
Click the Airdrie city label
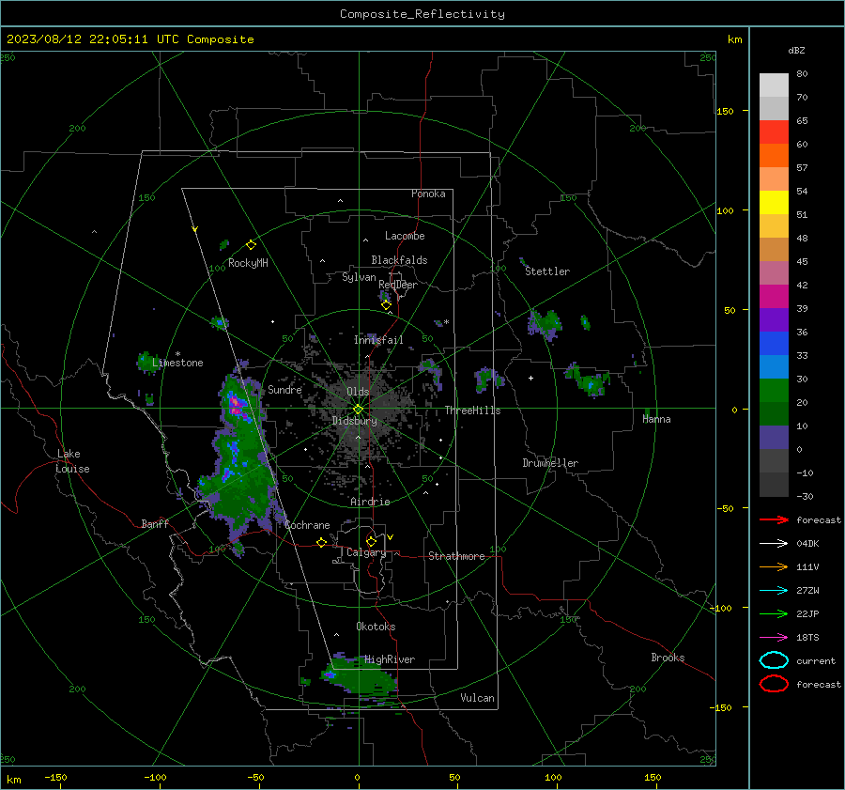pyautogui.click(x=370, y=502)
